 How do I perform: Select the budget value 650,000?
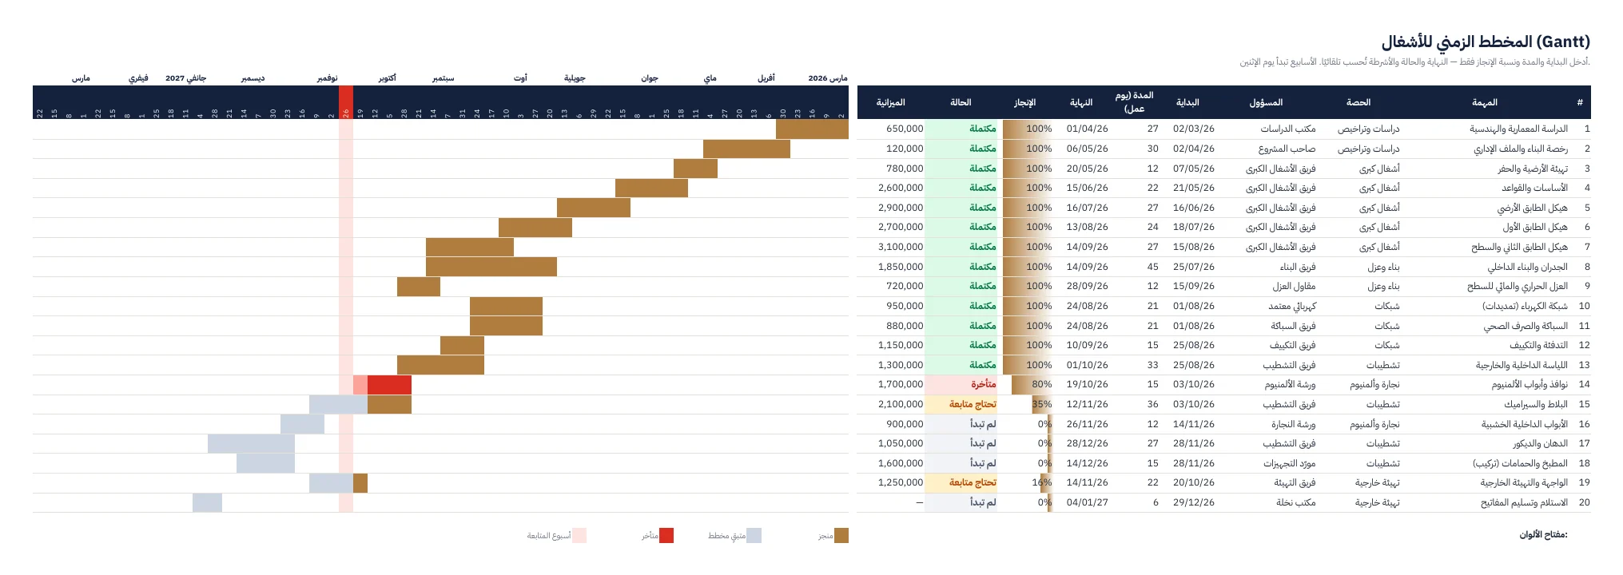[905, 129]
